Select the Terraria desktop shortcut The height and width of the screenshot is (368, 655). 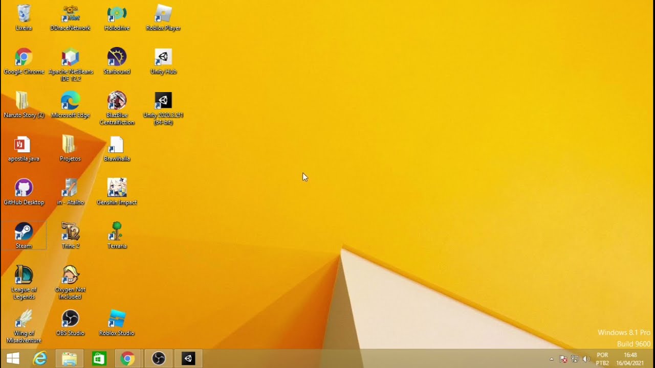(117, 236)
